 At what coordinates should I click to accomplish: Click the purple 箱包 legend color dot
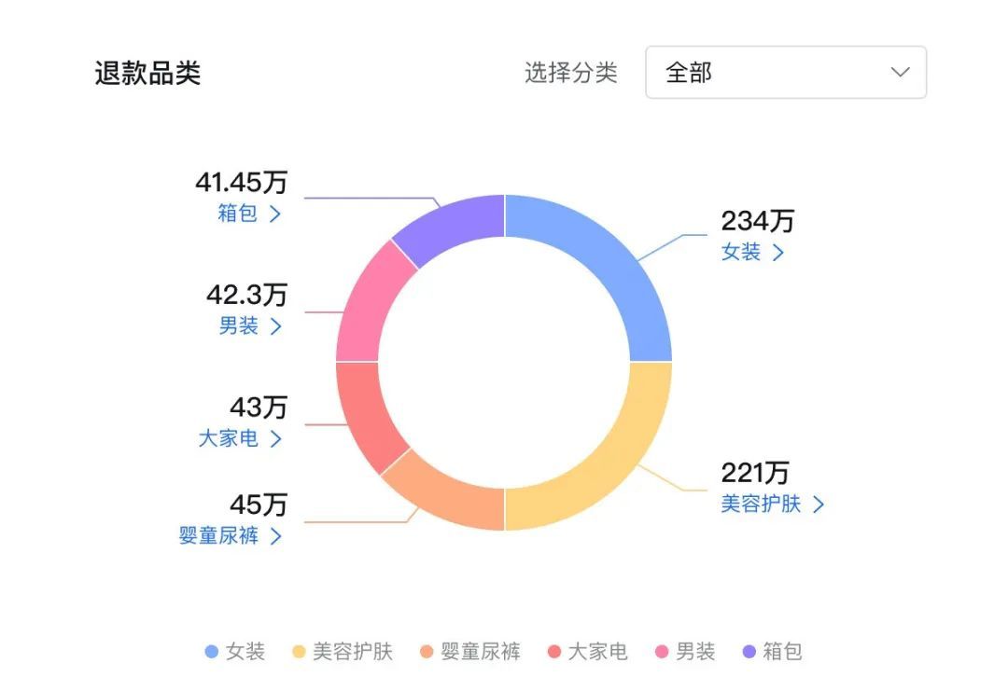pos(749,652)
